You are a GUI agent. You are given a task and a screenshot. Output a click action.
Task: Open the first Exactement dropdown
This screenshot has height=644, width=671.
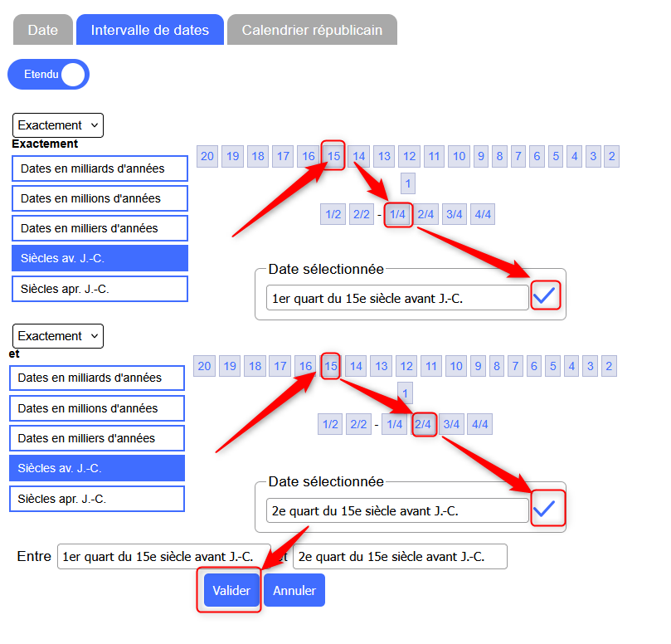58,125
